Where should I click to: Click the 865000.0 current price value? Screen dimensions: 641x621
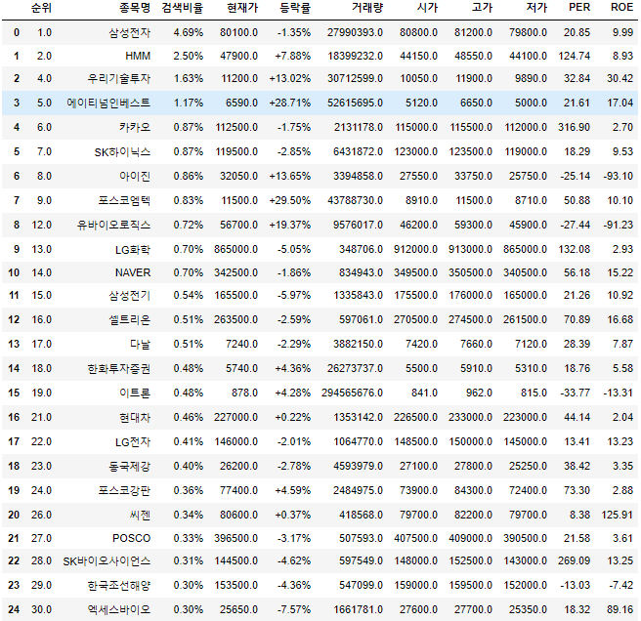pyautogui.click(x=235, y=250)
